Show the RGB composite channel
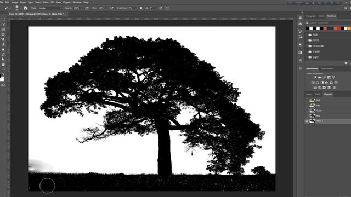Viewport: 351px width, 197px height. click(x=307, y=100)
